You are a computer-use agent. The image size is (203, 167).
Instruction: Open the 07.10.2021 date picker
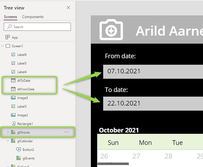(x=153, y=71)
